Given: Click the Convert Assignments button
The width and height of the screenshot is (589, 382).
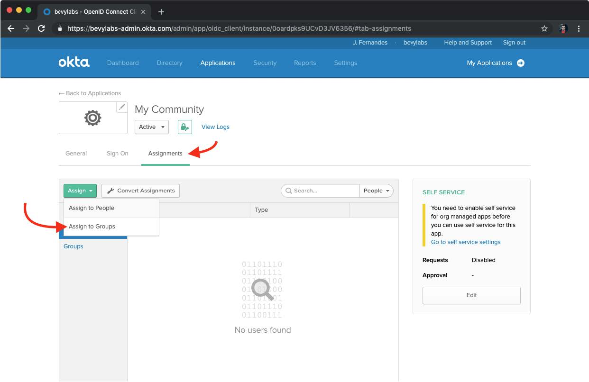Looking at the screenshot, I should 141,191.
